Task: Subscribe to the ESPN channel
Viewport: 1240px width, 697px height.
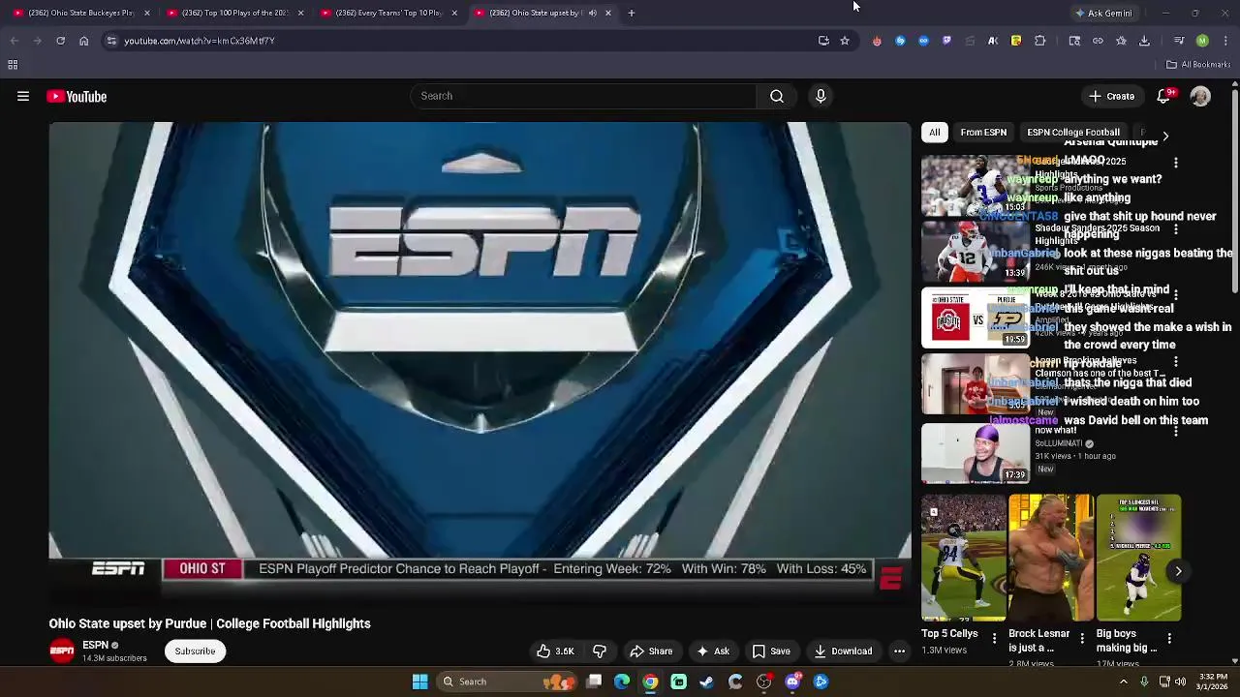Action: pyautogui.click(x=195, y=652)
